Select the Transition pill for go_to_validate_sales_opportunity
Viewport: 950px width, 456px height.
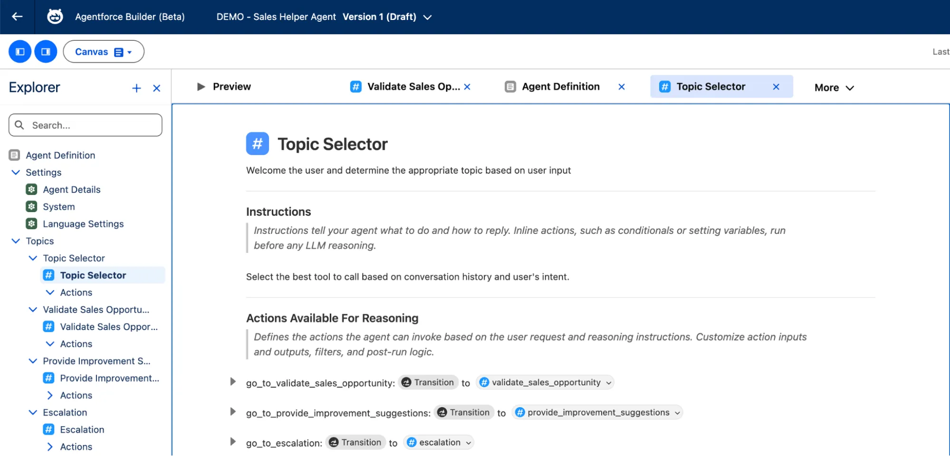tap(427, 382)
